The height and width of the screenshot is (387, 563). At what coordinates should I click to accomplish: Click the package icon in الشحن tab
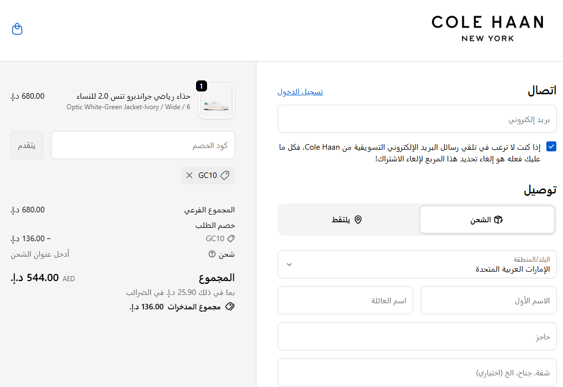click(499, 220)
